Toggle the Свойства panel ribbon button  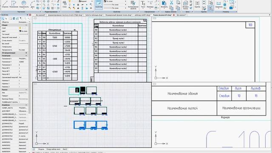click(99, 5)
